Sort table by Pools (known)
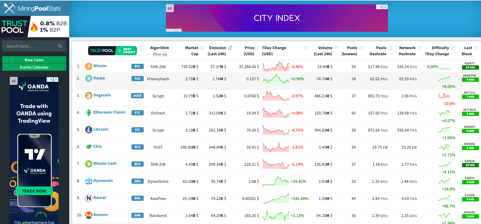The width and height of the screenshot is (481, 224). point(361,48)
